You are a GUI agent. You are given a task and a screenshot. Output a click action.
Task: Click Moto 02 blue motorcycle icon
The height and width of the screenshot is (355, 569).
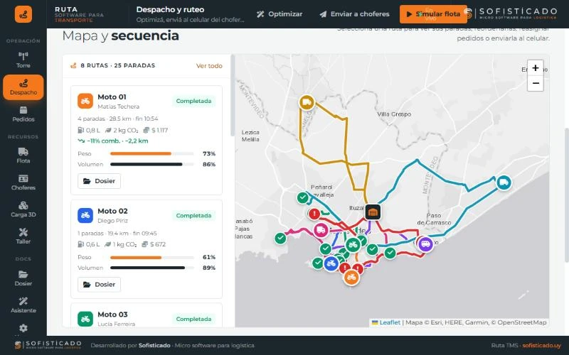coord(85,216)
